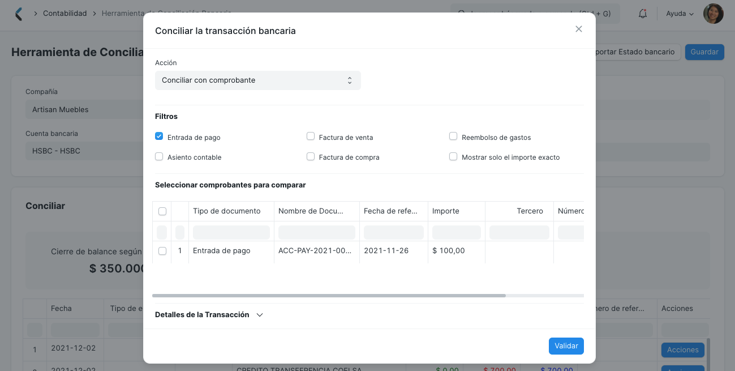Click HSBC - HSBC bank account field
The image size is (735, 371).
coord(85,151)
